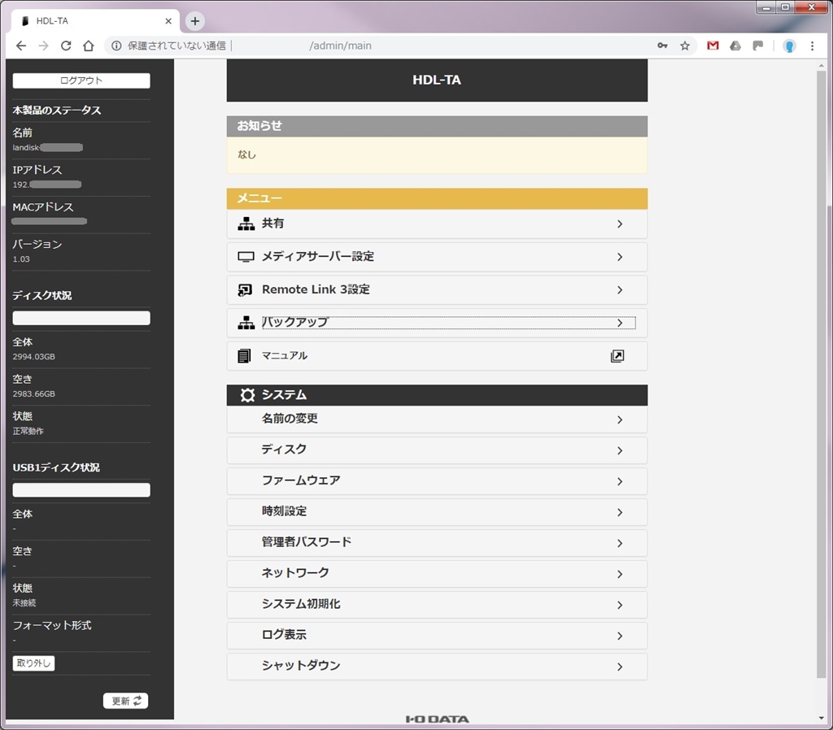Screen dimensions: 833x730
Task: Click the scrollbar down arrow
Action: pyautogui.click(x=822, y=719)
